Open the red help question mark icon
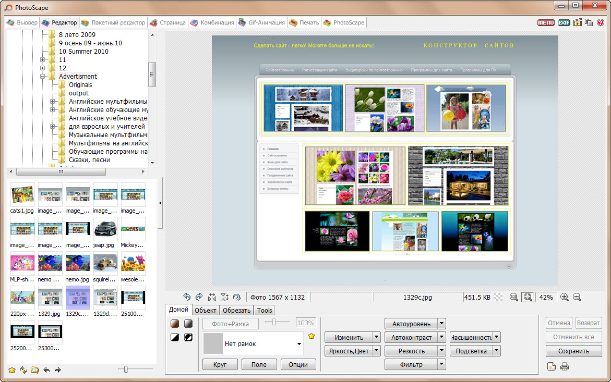The width and height of the screenshot is (611, 382). (x=601, y=22)
